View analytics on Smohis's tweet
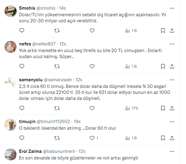This screenshot has height=164, width=186. pos(131,30)
